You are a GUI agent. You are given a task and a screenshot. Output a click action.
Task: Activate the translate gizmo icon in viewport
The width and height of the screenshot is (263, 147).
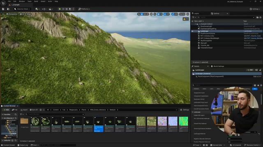(x=142, y=14)
